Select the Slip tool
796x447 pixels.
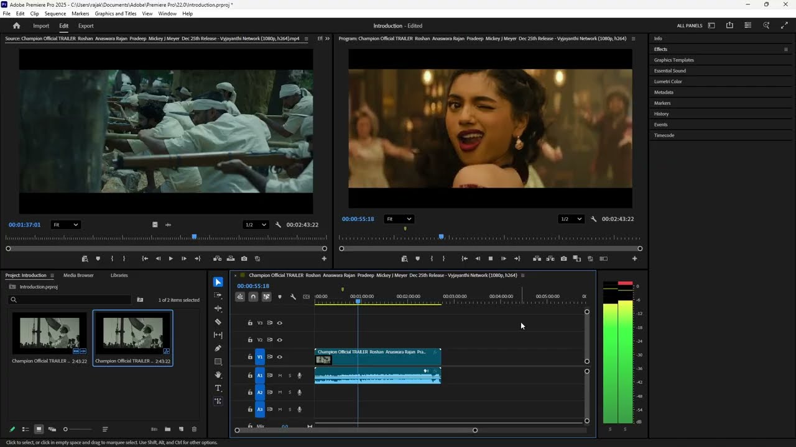click(x=218, y=335)
